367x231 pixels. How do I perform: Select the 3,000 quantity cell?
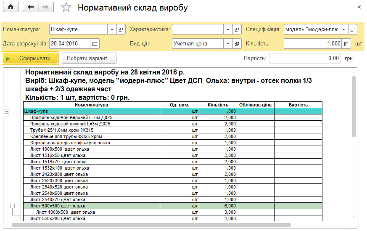218,212
